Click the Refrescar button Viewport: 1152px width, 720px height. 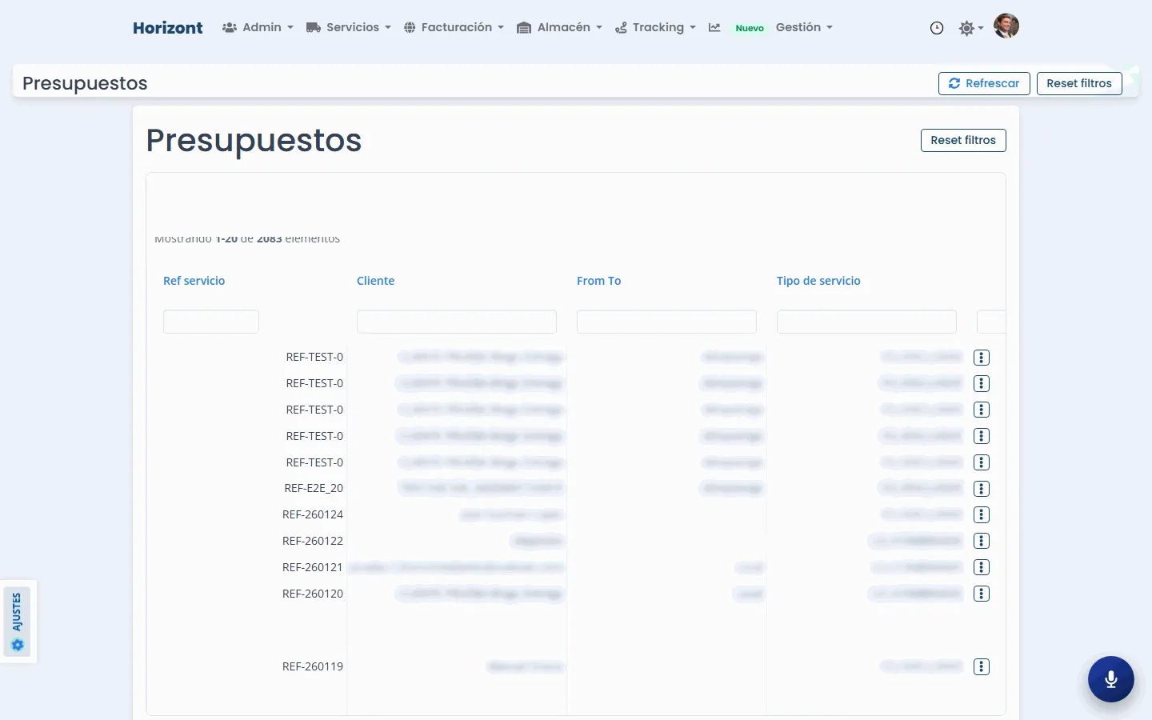pos(984,83)
